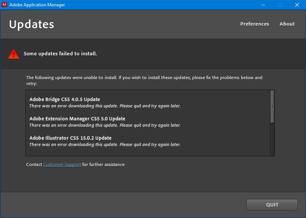Follow the Customer Support link
The width and height of the screenshot is (306, 218).
(62, 165)
